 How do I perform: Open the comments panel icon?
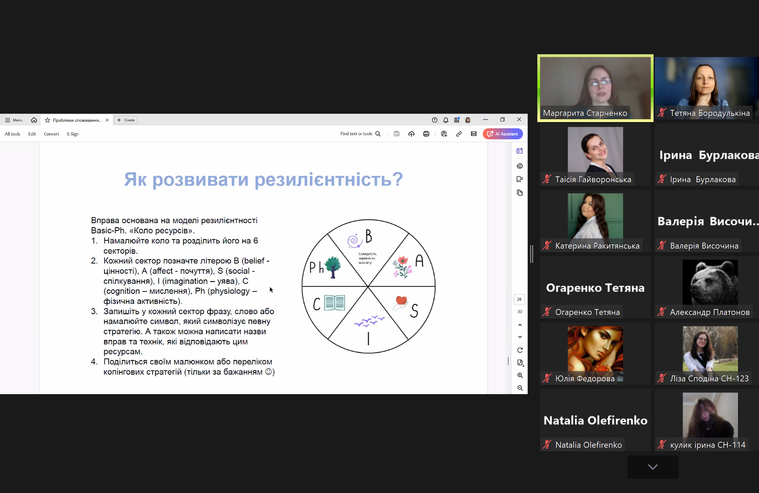pyautogui.click(x=519, y=166)
